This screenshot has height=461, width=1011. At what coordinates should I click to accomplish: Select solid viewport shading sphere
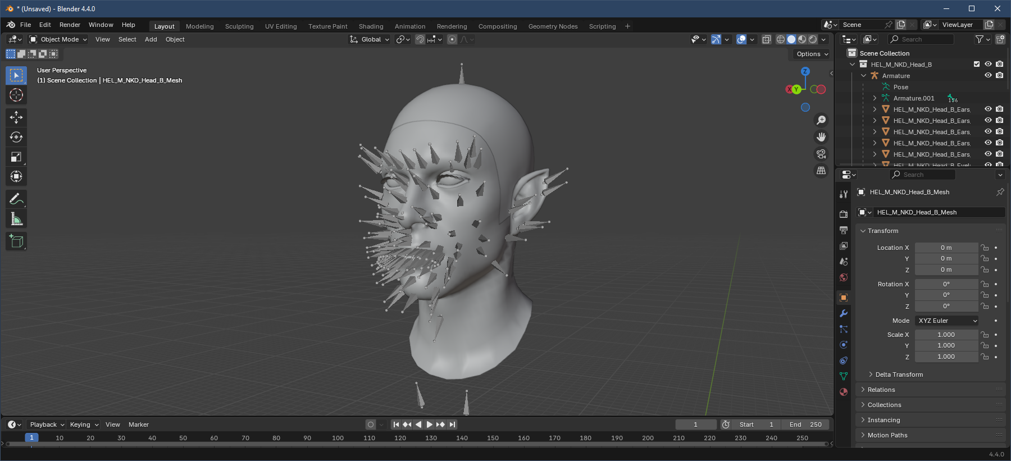(x=791, y=39)
